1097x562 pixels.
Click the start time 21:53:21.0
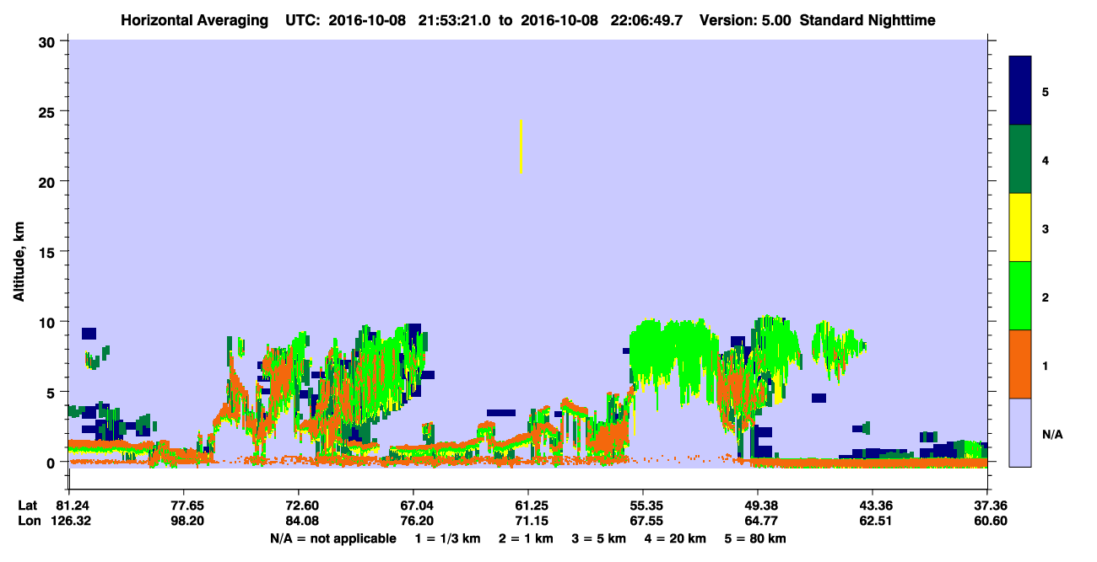(x=455, y=19)
